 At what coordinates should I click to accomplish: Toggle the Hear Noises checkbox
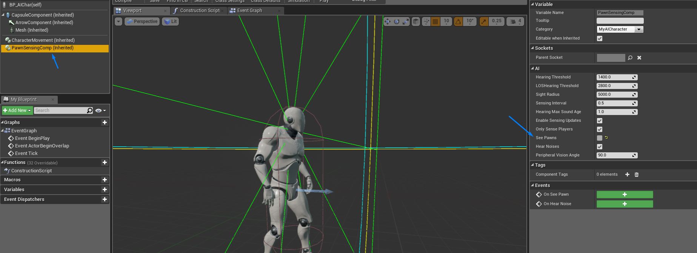tap(600, 147)
